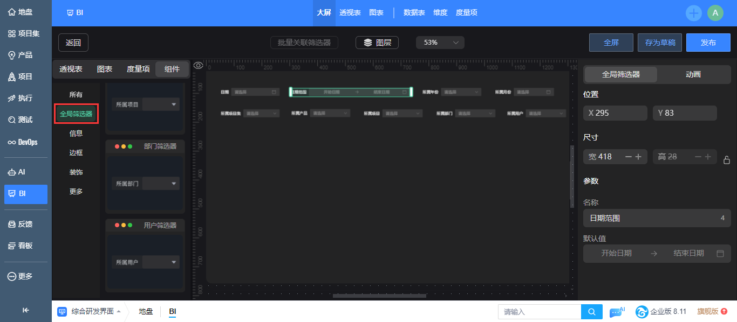Open the 所属用户 dropdown on canvas

coord(546,114)
